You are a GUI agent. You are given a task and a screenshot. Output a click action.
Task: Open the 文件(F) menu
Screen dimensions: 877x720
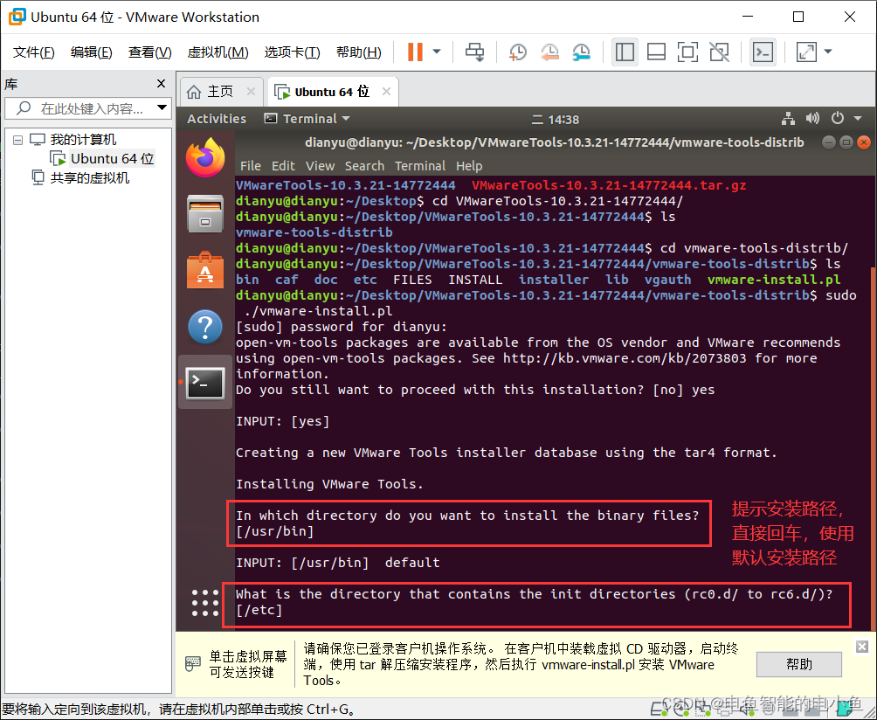pos(33,52)
